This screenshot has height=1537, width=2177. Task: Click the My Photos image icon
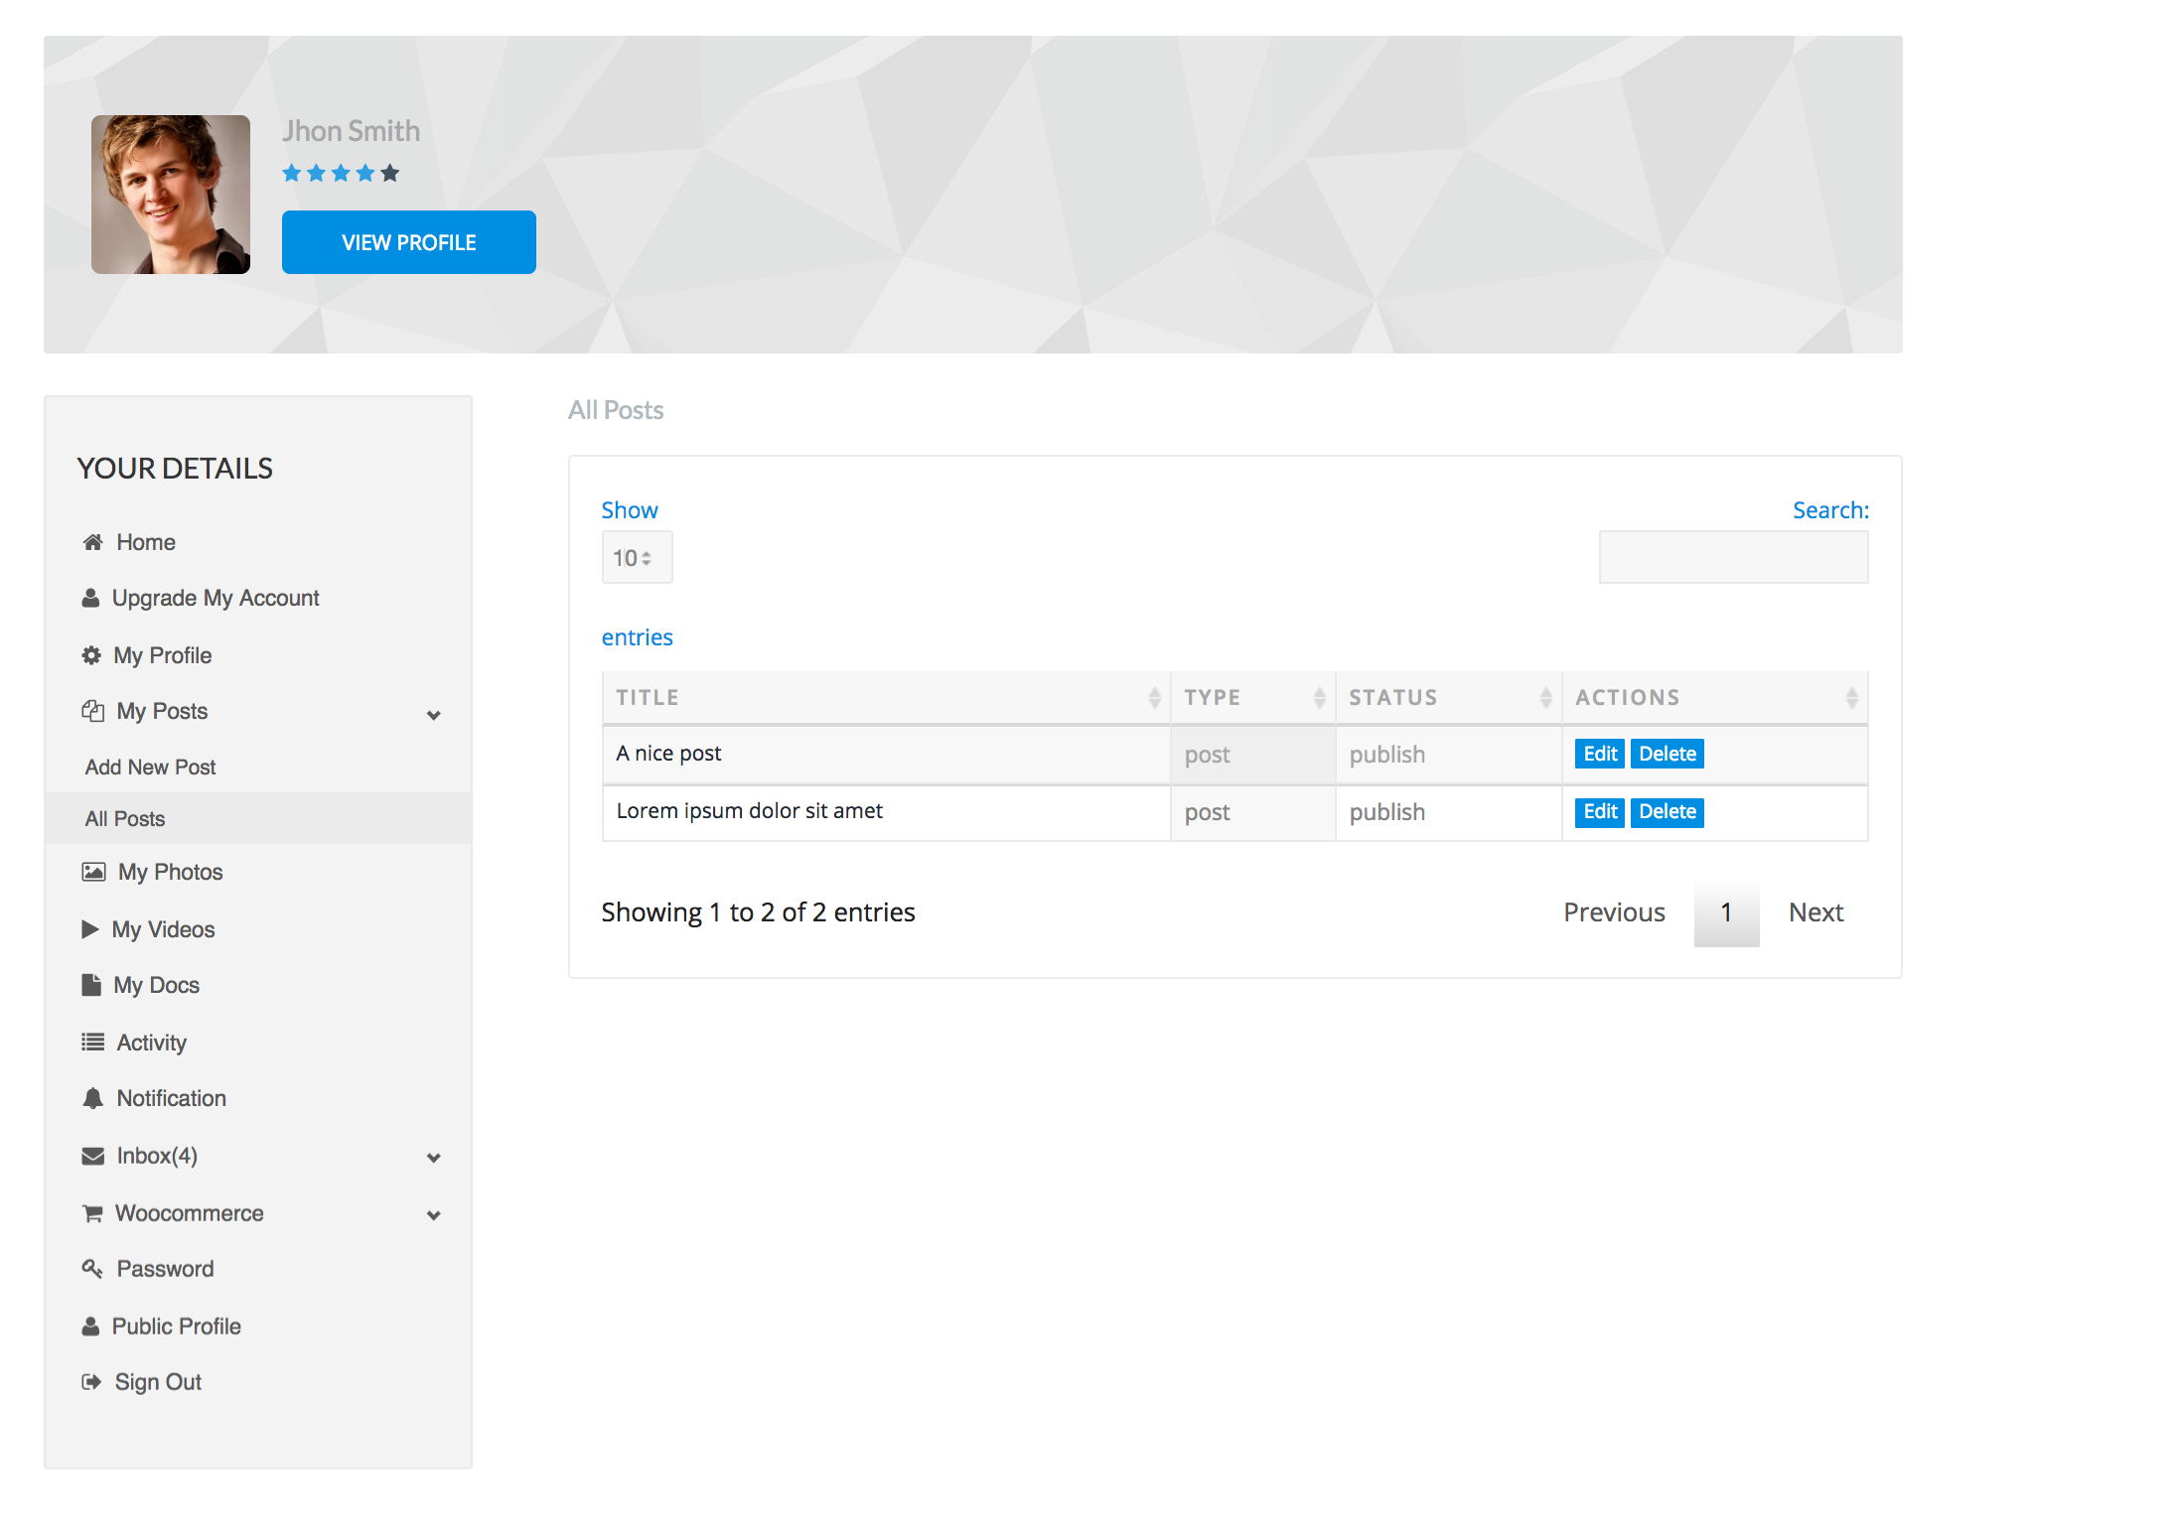coord(92,871)
